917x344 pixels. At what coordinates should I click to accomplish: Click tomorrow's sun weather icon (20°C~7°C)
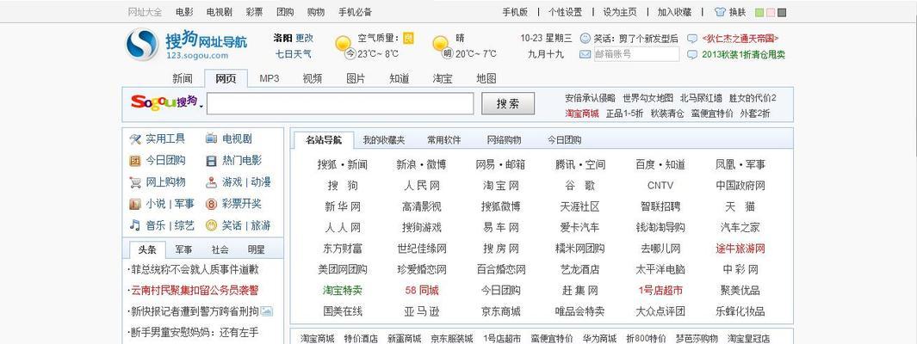[440, 44]
